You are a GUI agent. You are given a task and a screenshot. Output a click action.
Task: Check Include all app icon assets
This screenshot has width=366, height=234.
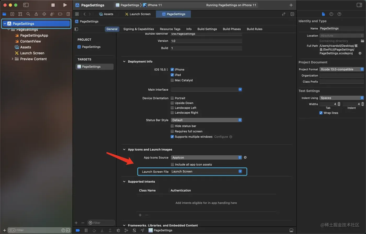172,165
